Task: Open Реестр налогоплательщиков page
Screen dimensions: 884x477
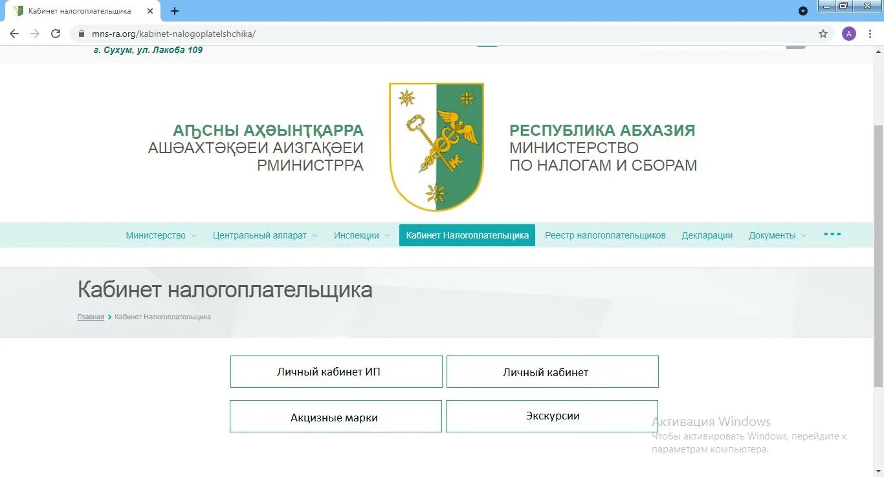Action: coord(605,235)
